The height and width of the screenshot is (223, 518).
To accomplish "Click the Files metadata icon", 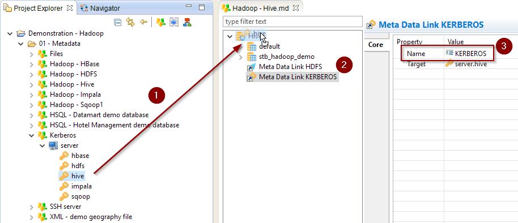I will [x=43, y=54].
